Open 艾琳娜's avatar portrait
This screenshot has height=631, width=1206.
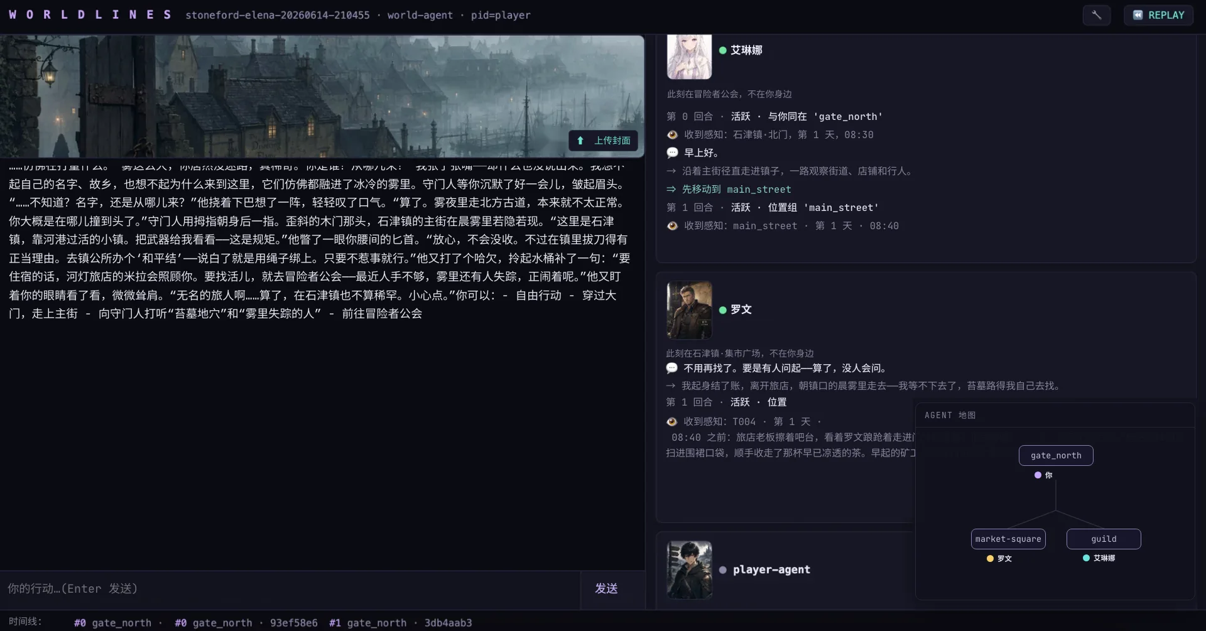[689, 57]
